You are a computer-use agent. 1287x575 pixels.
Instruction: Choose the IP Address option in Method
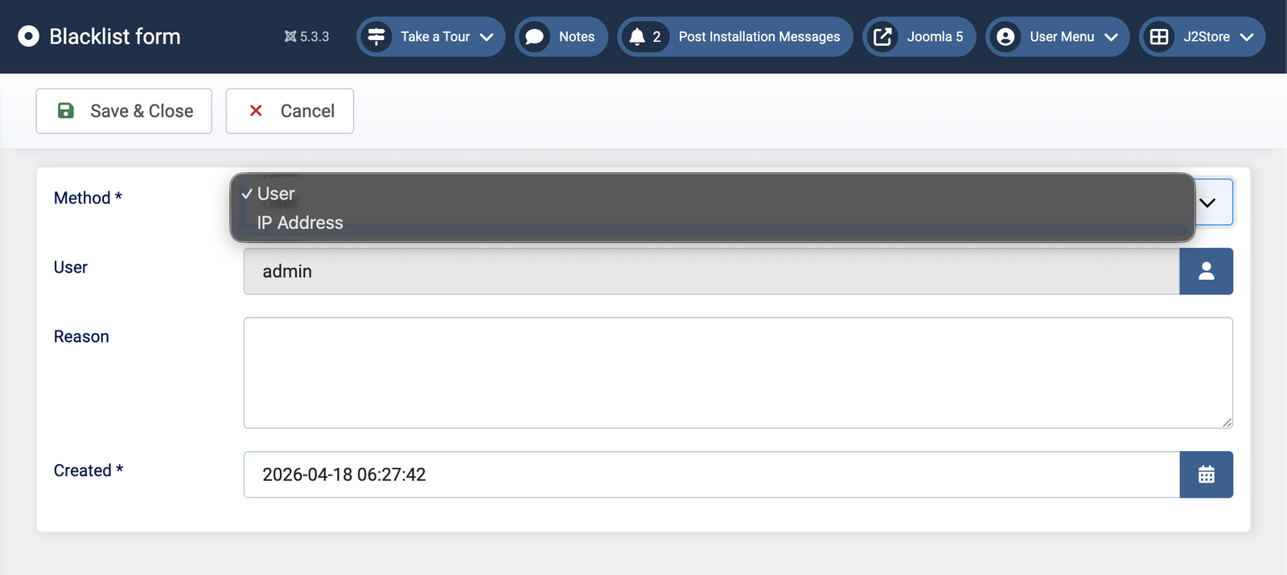click(300, 223)
